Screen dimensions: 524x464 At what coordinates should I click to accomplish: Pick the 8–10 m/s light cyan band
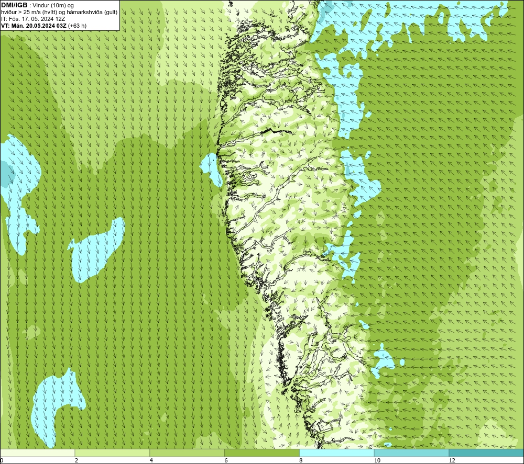click(x=337, y=452)
